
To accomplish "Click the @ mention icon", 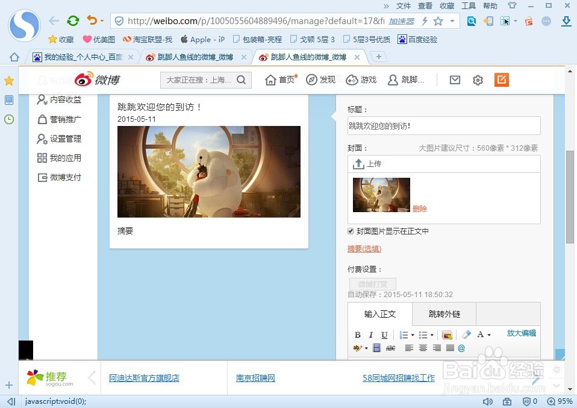I will [x=461, y=348].
